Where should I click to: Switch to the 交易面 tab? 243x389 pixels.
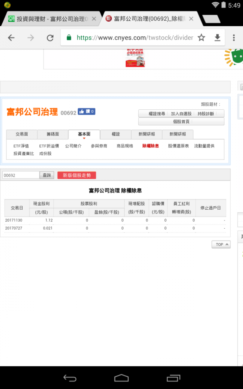click(22, 134)
